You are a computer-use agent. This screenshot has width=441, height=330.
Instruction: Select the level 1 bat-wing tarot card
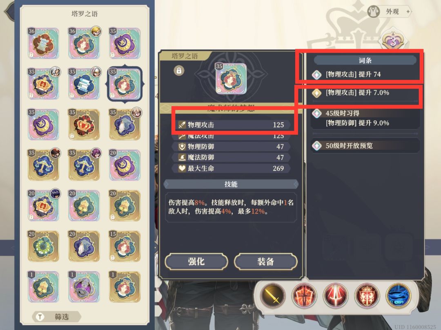tap(84, 286)
